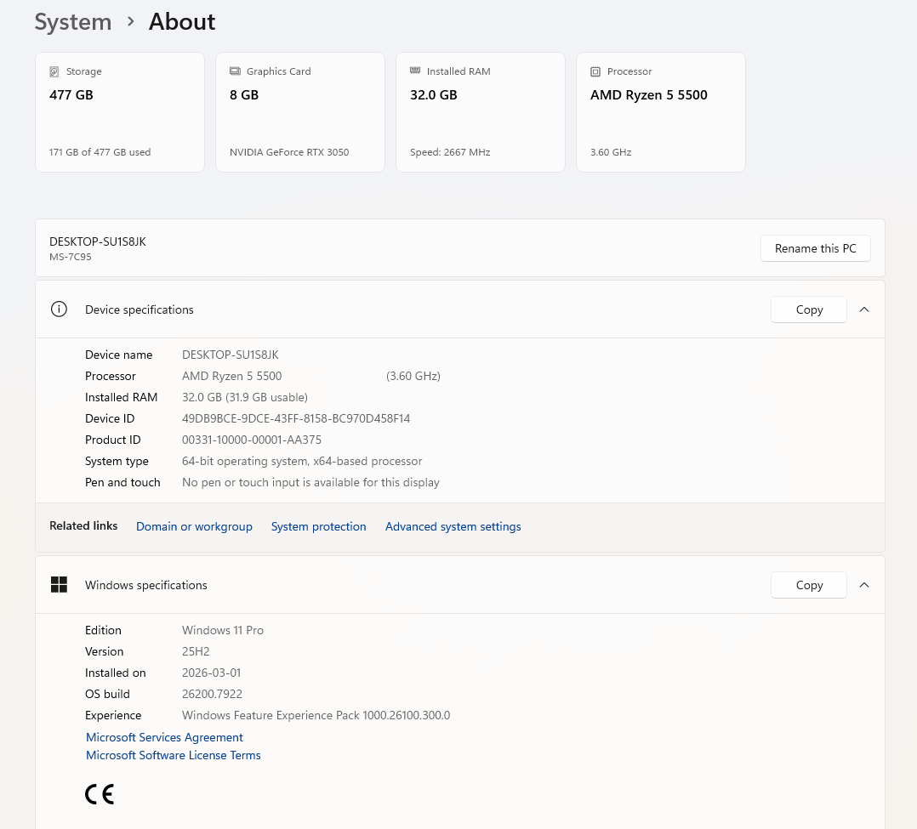The height and width of the screenshot is (829, 917).
Task: Click the Windows specifications section header
Action: pos(460,585)
